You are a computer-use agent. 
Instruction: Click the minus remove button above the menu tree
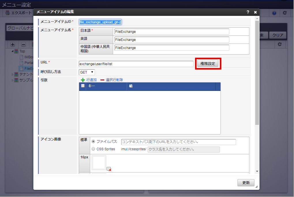click(23, 44)
